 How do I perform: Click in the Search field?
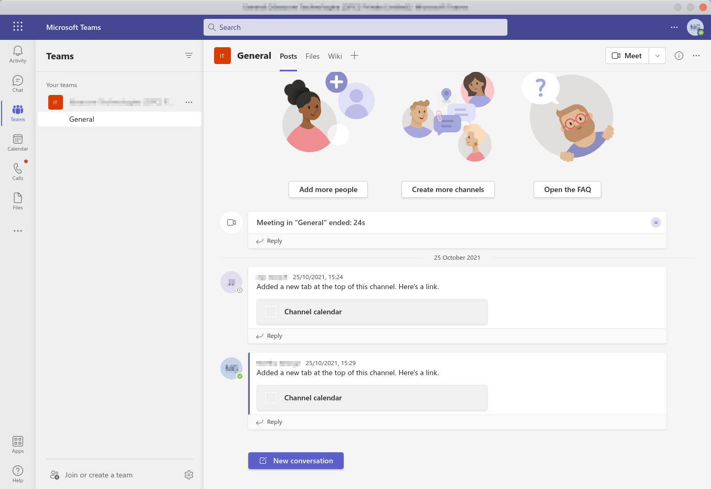pyautogui.click(x=355, y=27)
